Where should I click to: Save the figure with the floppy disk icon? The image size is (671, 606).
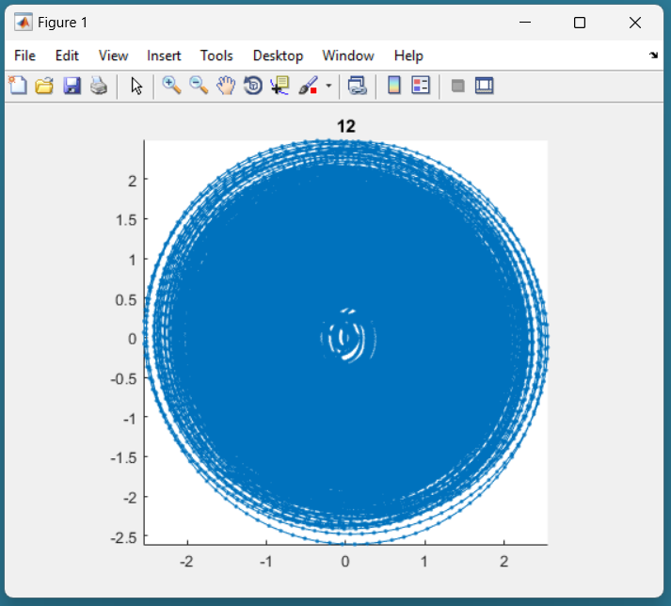tap(72, 86)
